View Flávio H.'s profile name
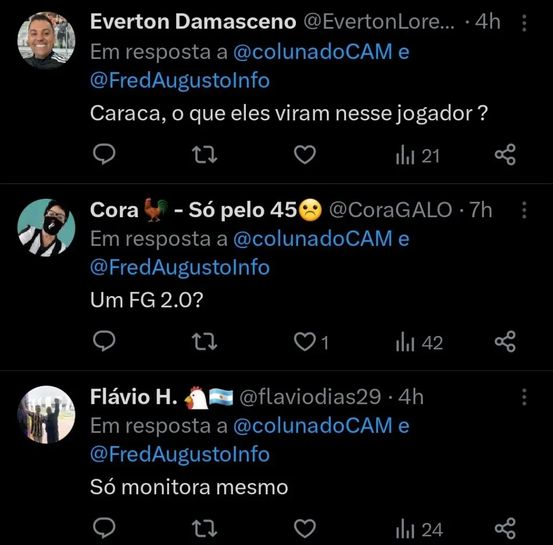 (x=133, y=398)
